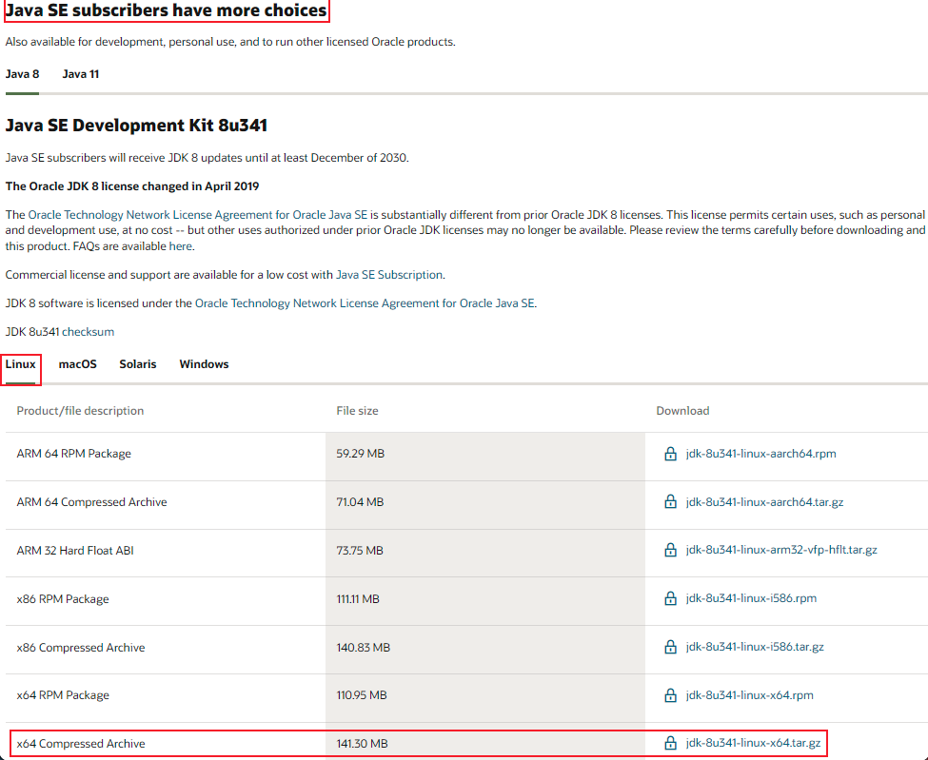The width and height of the screenshot is (928, 760).
Task: Click the 'x64 RPM Package' description
Action: pos(63,695)
